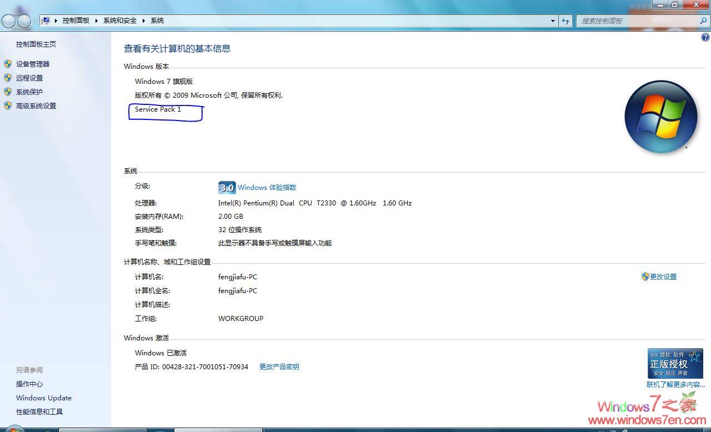Click 更改产品密钥 link
The image size is (711, 432).
pos(279,366)
